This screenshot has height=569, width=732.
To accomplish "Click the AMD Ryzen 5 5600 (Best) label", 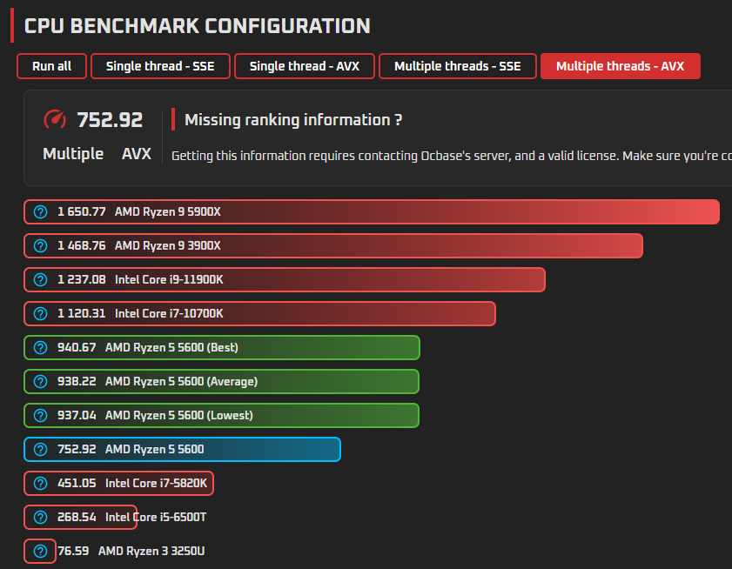I will click(171, 348).
